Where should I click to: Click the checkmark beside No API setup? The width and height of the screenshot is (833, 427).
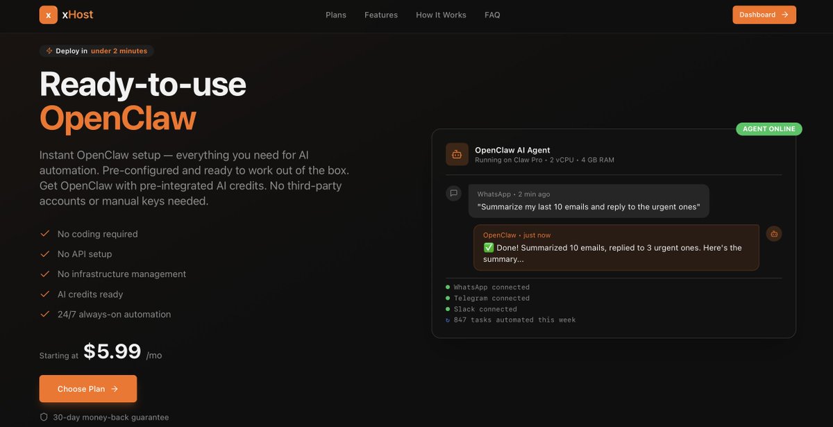point(45,254)
